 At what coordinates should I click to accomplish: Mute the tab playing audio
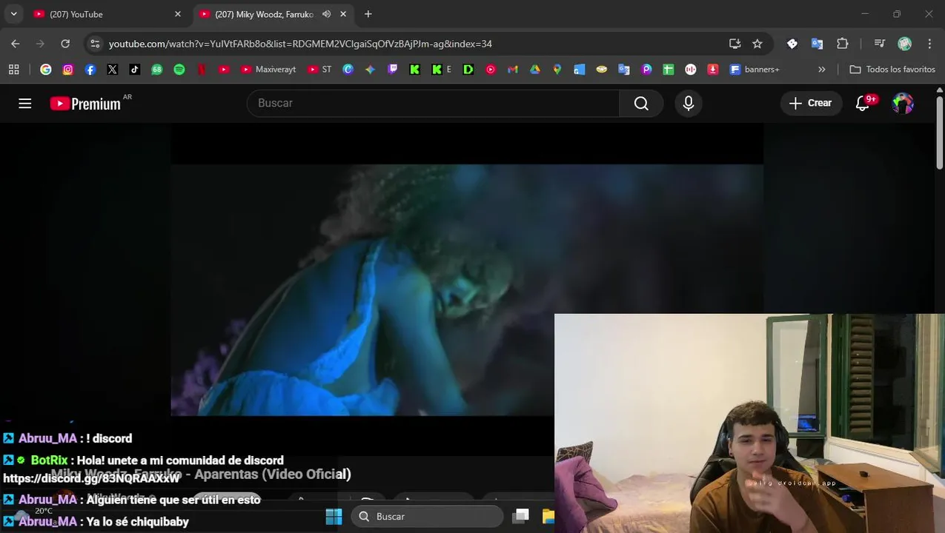pyautogui.click(x=326, y=14)
